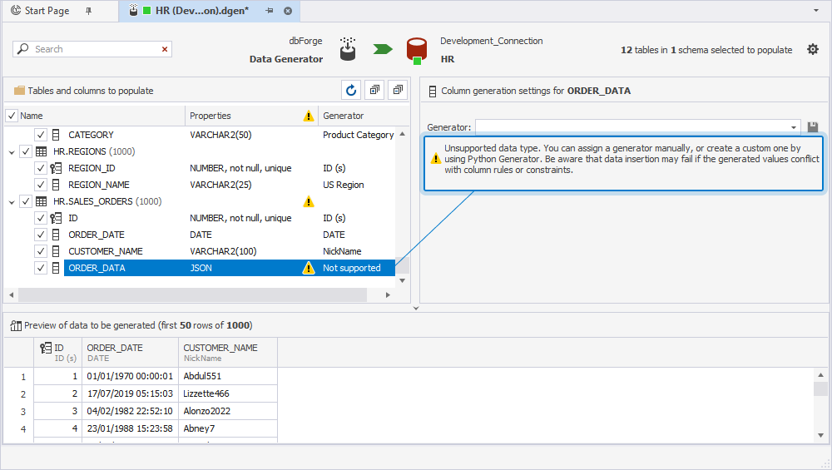Toggle the select-all Name checkbox
The height and width of the screenshot is (470, 832).
tap(11, 116)
